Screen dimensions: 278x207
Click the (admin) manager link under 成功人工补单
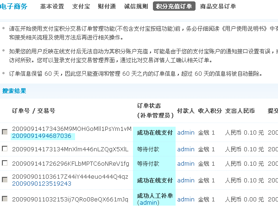(x=148, y=203)
